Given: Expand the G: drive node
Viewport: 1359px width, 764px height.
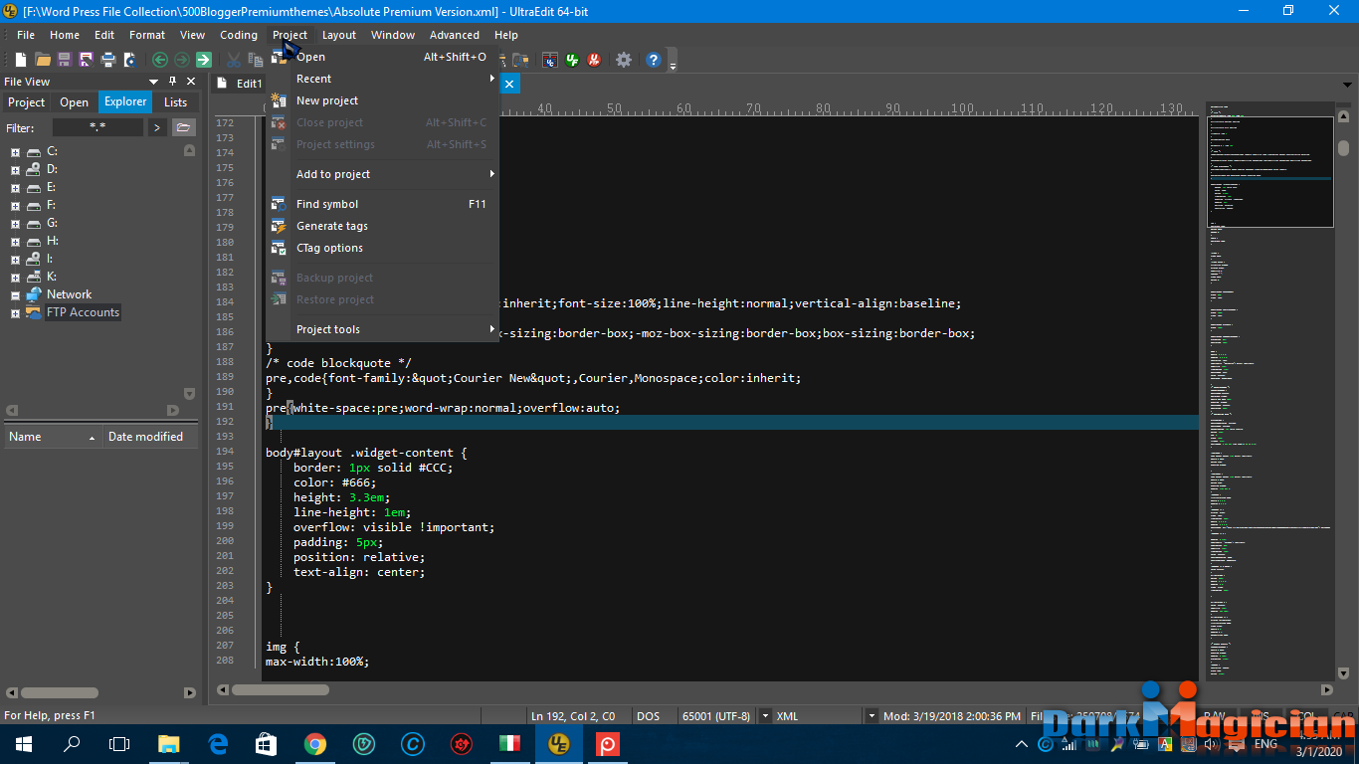Looking at the screenshot, I should [15, 223].
